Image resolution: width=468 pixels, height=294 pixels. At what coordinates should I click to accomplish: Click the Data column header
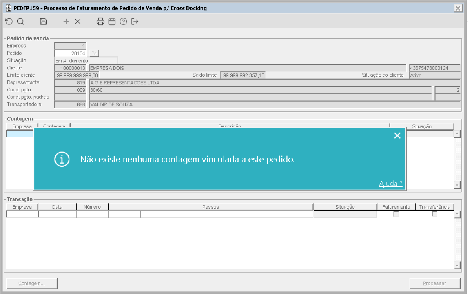pos(57,207)
